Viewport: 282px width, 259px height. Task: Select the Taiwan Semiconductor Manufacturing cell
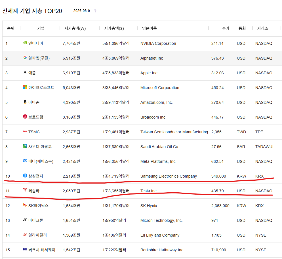(x=174, y=132)
